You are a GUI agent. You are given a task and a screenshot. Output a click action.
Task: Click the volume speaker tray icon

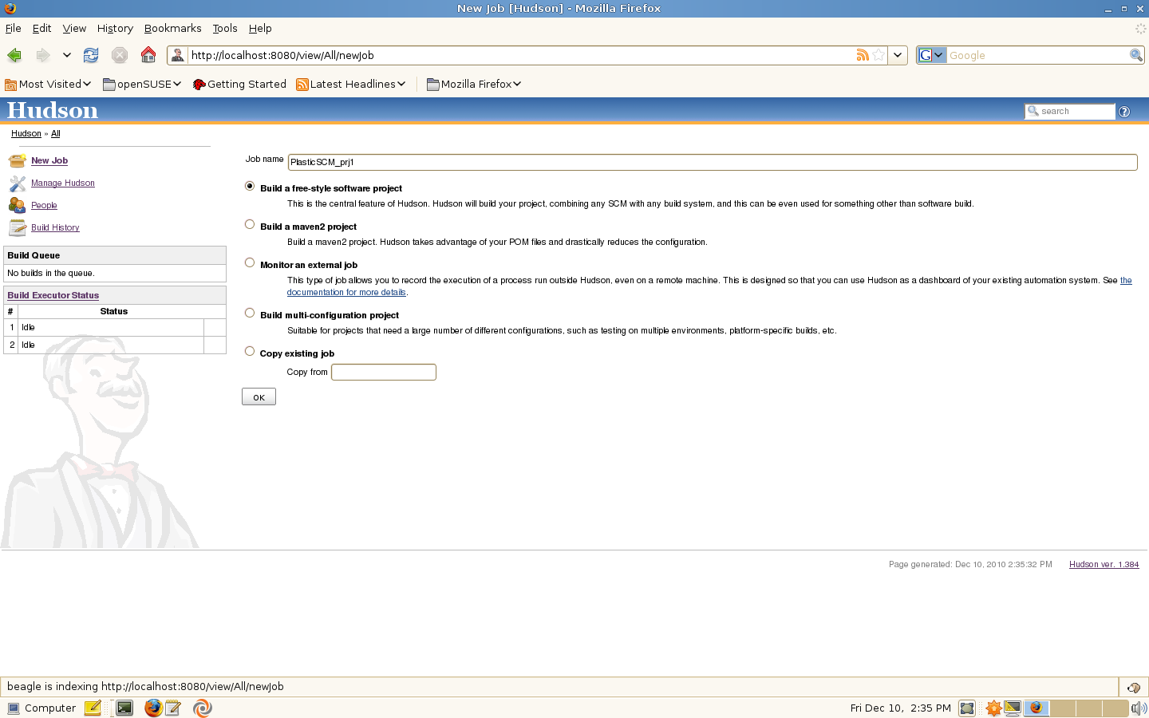pyautogui.click(x=1139, y=708)
